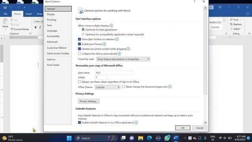Open the Comments icon in Word window
This screenshot has height=142, width=252.
tap(248, 14)
